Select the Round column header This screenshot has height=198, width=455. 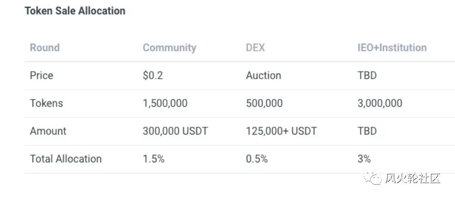coord(45,48)
